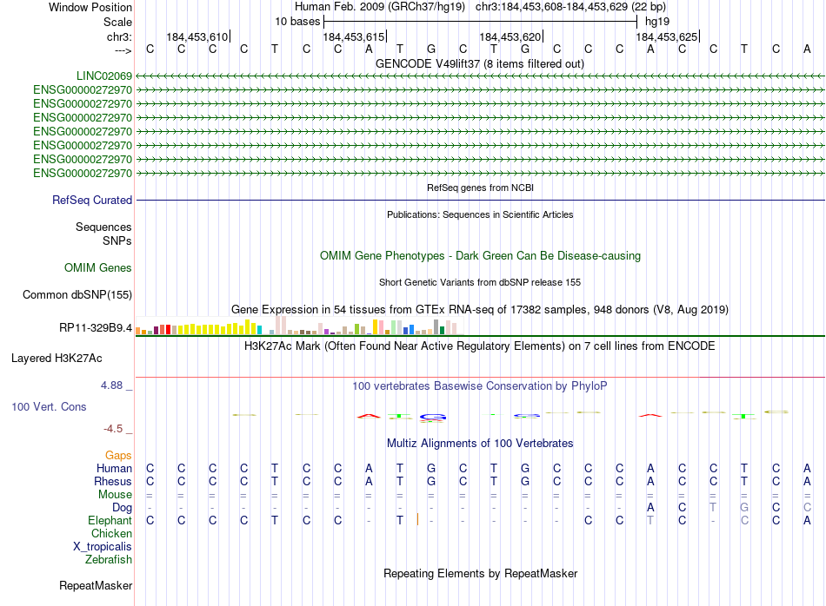Click the 184,453,610 position marker
Screen dimensions: 826x606
[x=197, y=36]
